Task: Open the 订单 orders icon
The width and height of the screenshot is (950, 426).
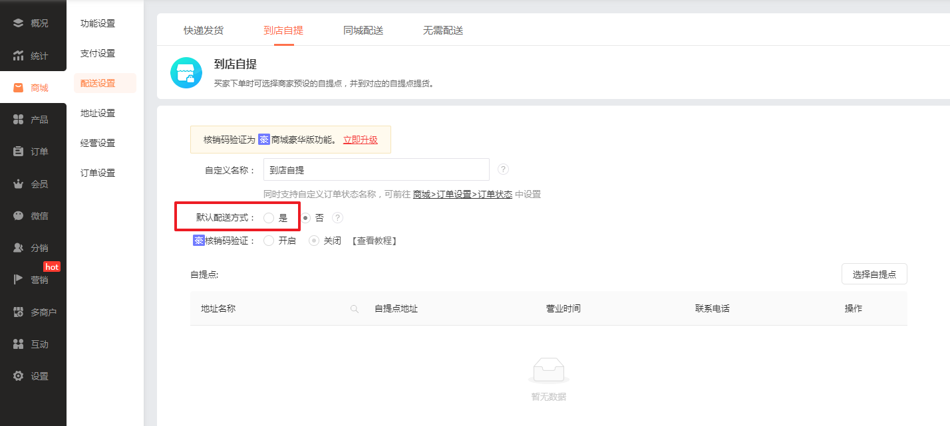Action: tap(19, 152)
